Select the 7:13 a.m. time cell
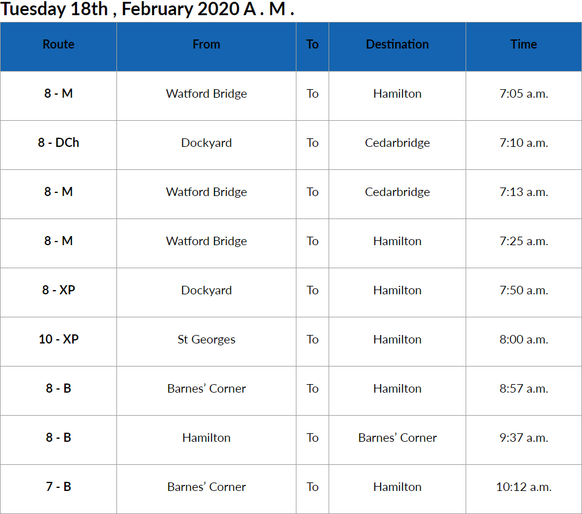The height and width of the screenshot is (514, 582). 524,192
